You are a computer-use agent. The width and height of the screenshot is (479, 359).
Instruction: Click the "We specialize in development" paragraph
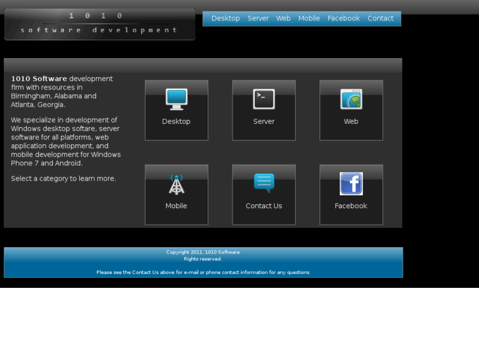(x=66, y=142)
